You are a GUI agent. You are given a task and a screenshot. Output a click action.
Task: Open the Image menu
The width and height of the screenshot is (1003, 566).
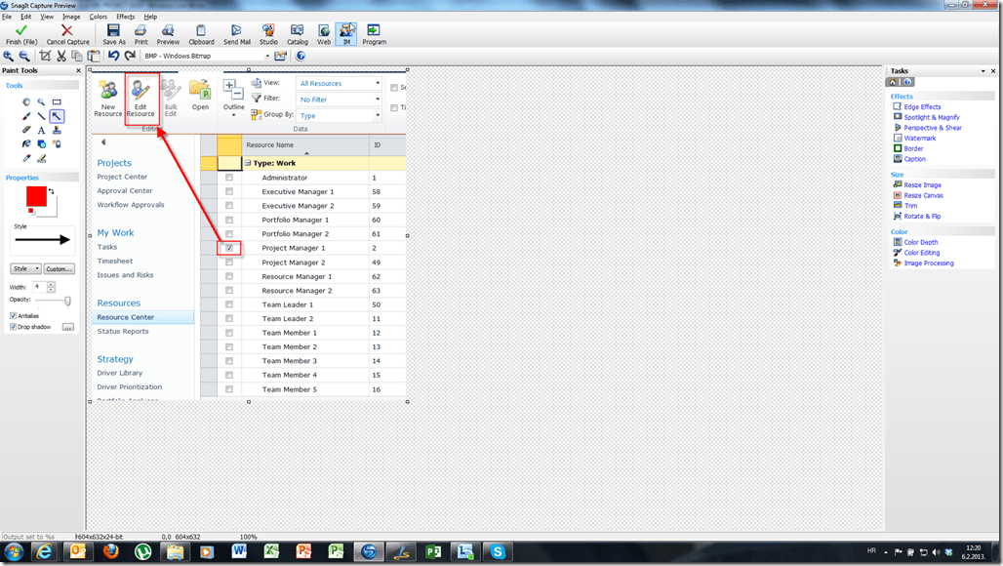pyautogui.click(x=71, y=17)
